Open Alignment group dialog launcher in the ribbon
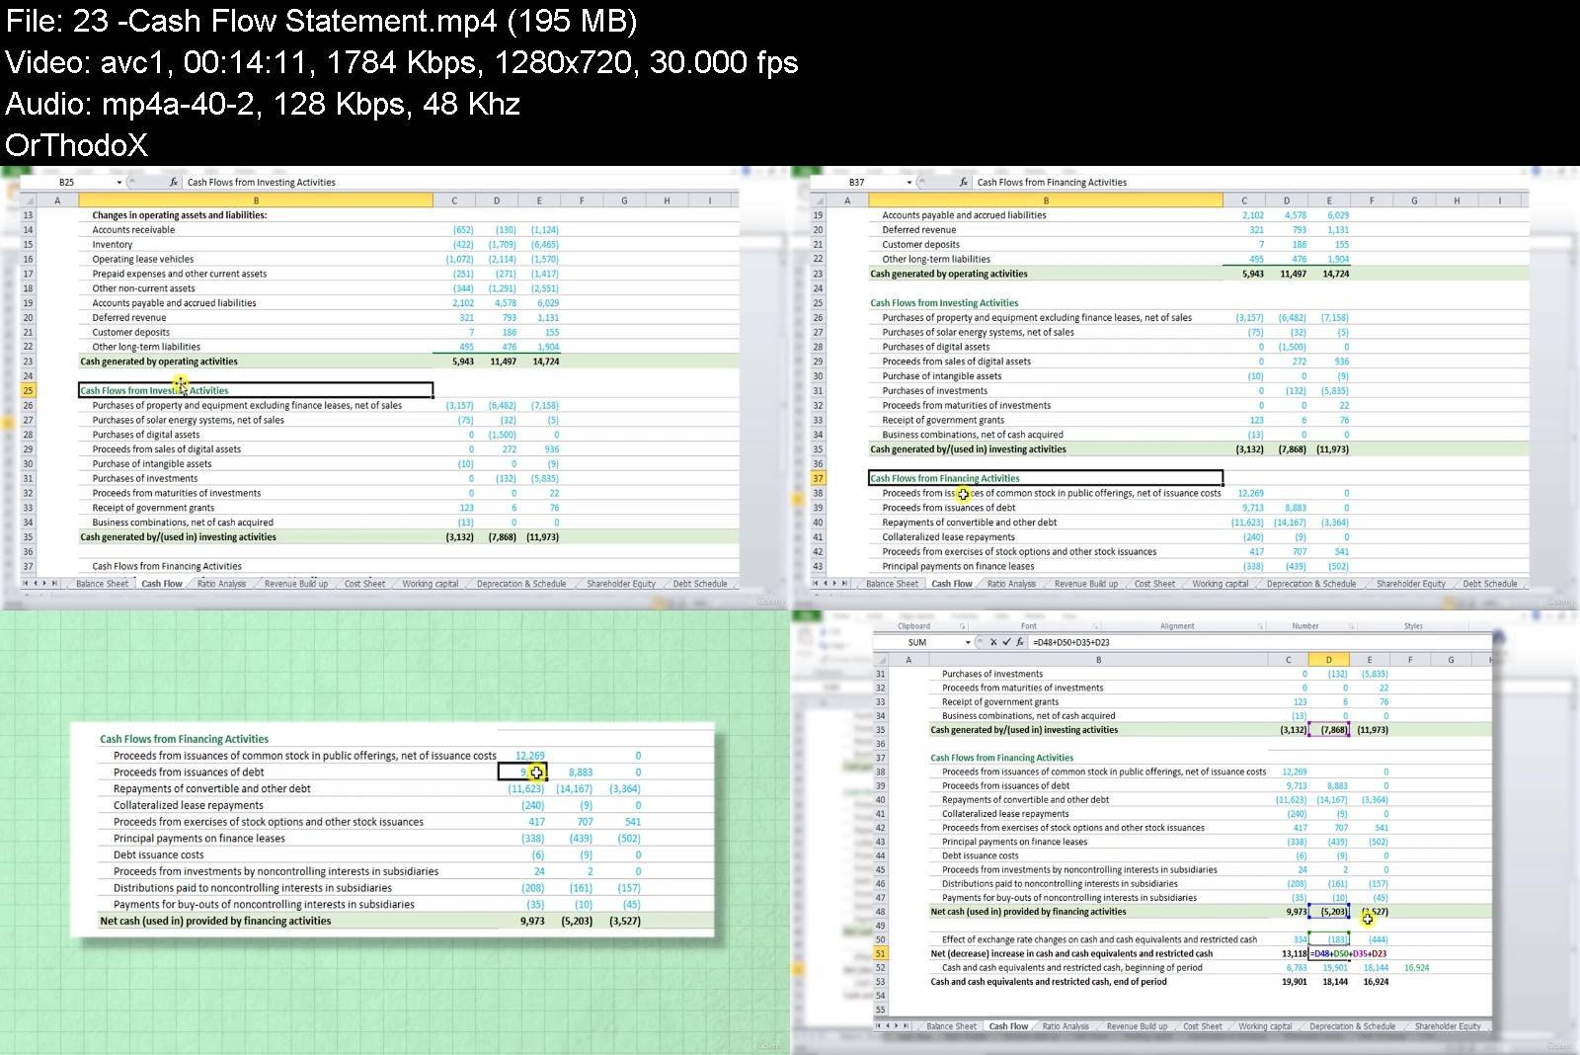 [x=1262, y=626]
